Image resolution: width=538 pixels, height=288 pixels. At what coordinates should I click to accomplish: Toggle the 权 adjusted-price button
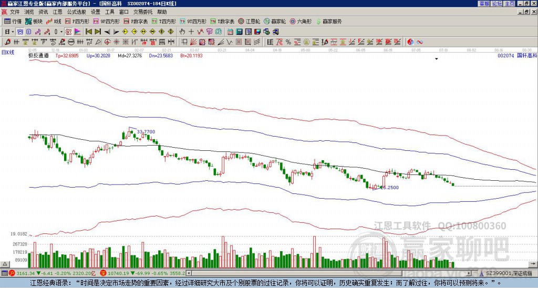pyautogui.click(x=68, y=32)
